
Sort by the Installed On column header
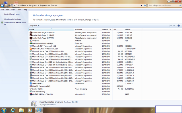click(107, 29)
